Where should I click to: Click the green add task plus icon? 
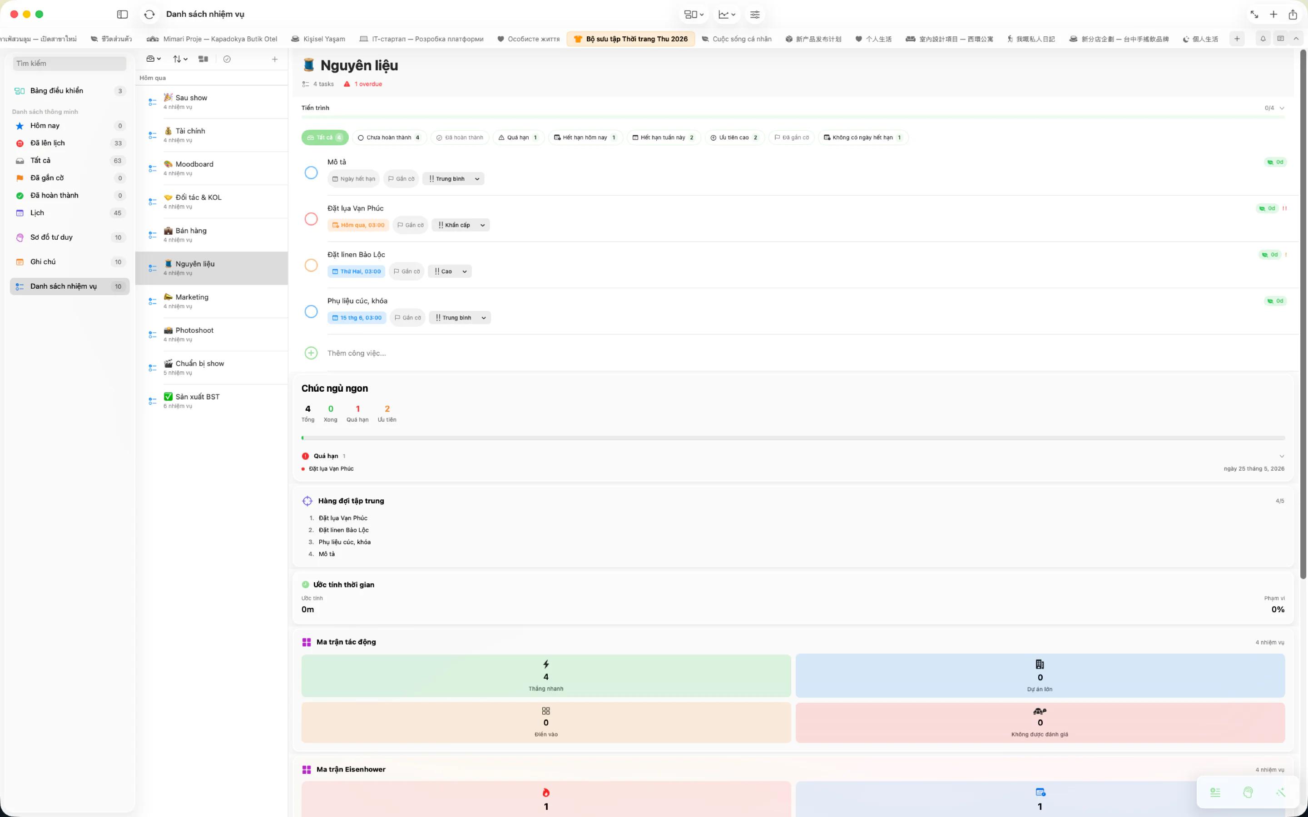(x=311, y=353)
